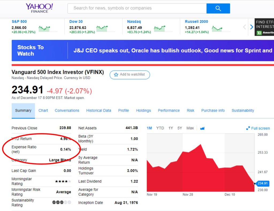This screenshot has height=211, width=274.
Task: Open the S&P 500 index link
Action: coord(19,22)
